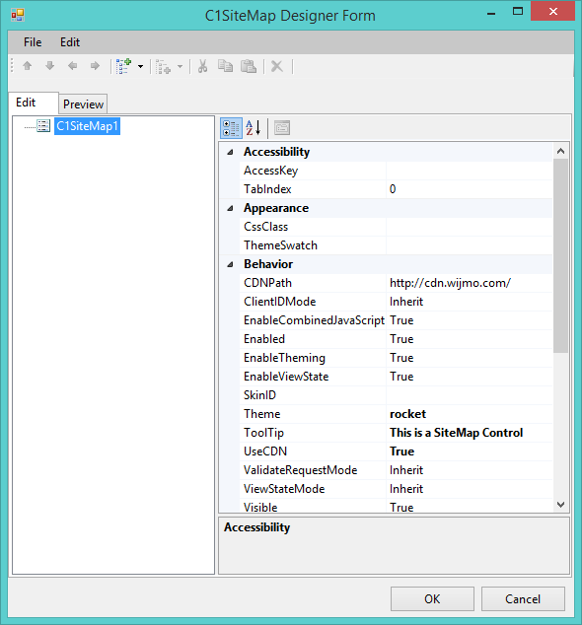Click the property grid vertical scrollbar thumb

click(561, 255)
